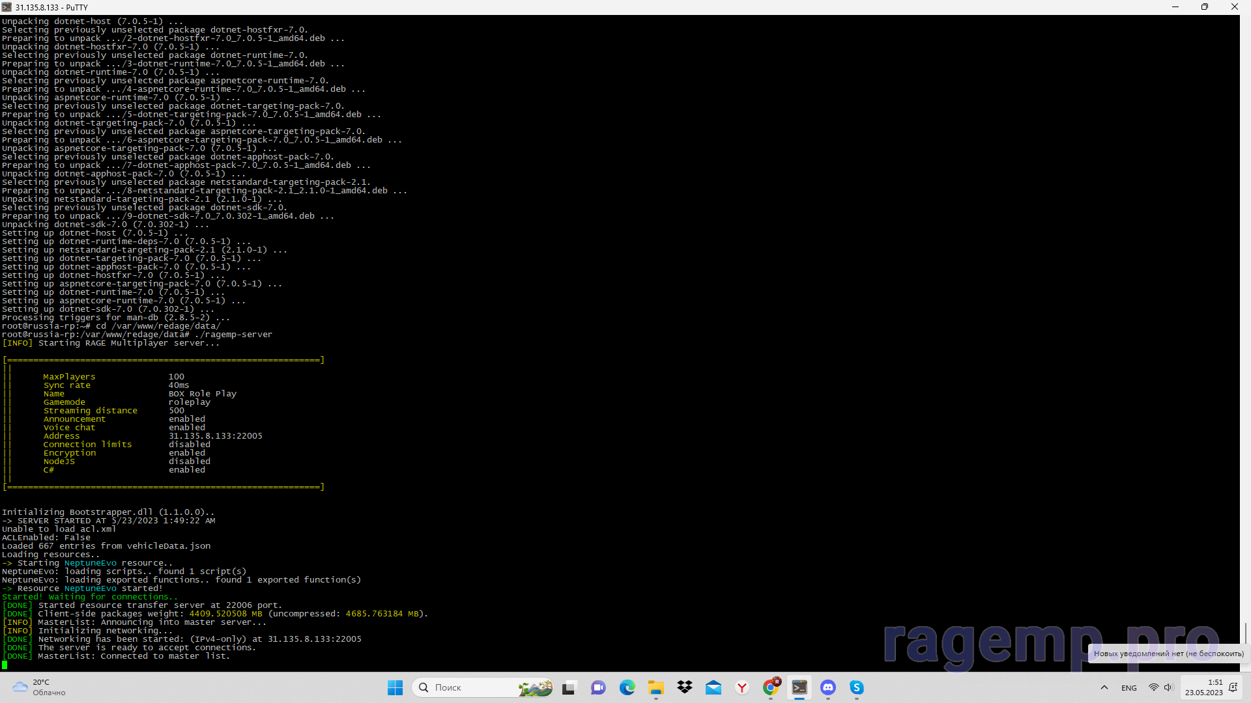Select the PuTTY terminal taskbar icon
This screenshot has height=703, width=1251.
(799, 688)
